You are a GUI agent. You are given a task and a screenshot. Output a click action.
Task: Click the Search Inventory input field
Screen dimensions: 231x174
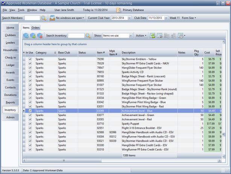76,35
